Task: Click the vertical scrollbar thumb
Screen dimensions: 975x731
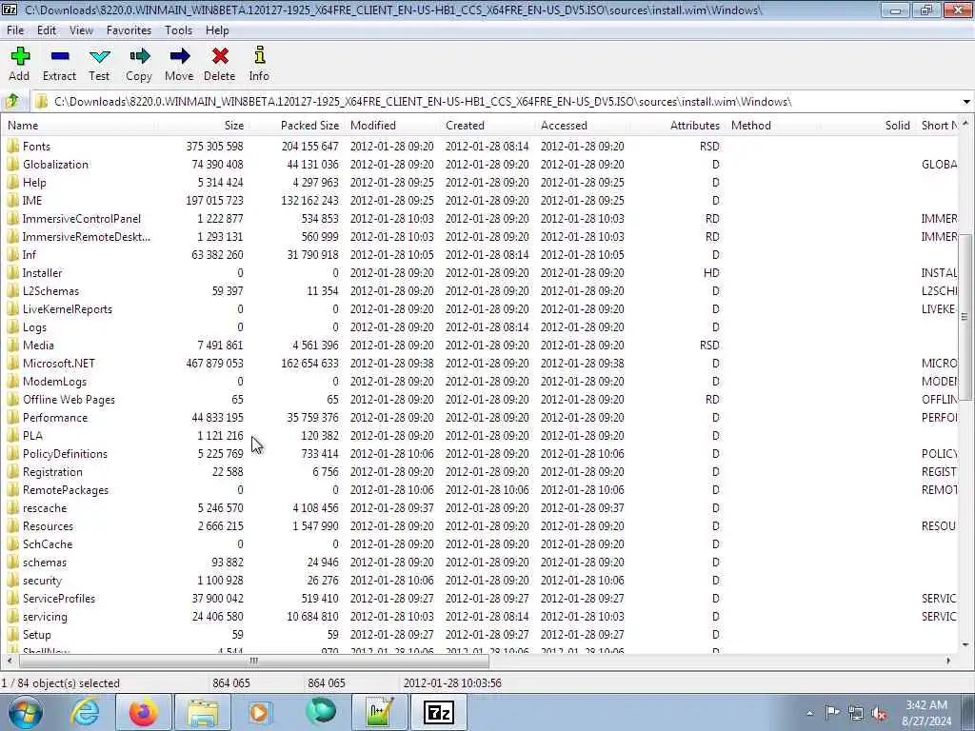Action: [x=965, y=317]
